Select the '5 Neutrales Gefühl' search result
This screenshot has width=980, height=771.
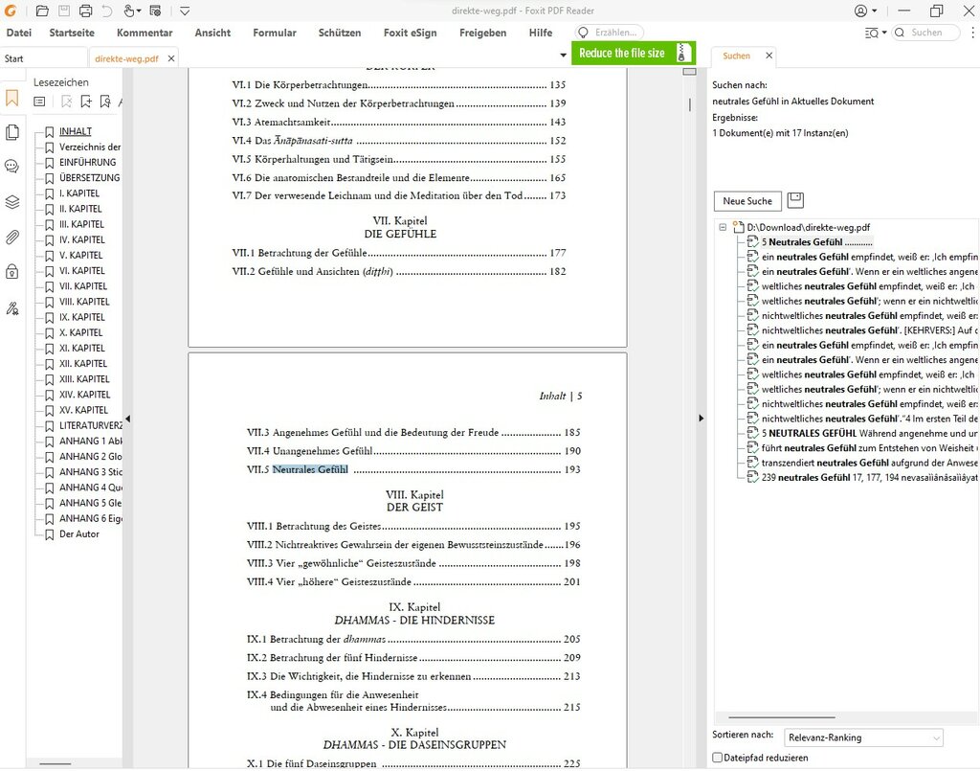pyautogui.click(x=816, y=242)
